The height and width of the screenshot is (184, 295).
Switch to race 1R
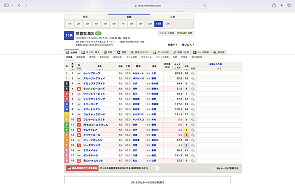69,24
